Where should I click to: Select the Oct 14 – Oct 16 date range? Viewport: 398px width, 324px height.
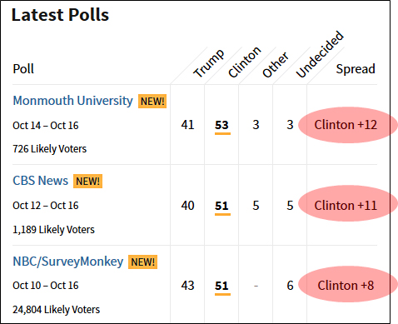(x=46, y=126)
